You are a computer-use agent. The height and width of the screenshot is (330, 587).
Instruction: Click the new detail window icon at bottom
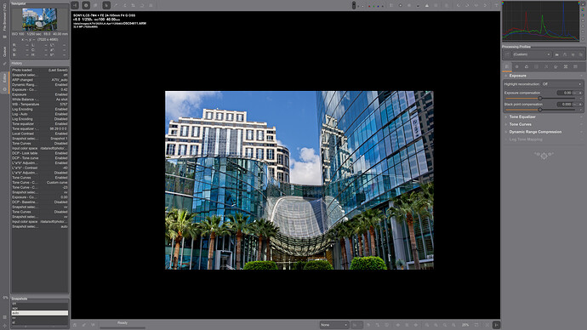[x=476, y=325]
